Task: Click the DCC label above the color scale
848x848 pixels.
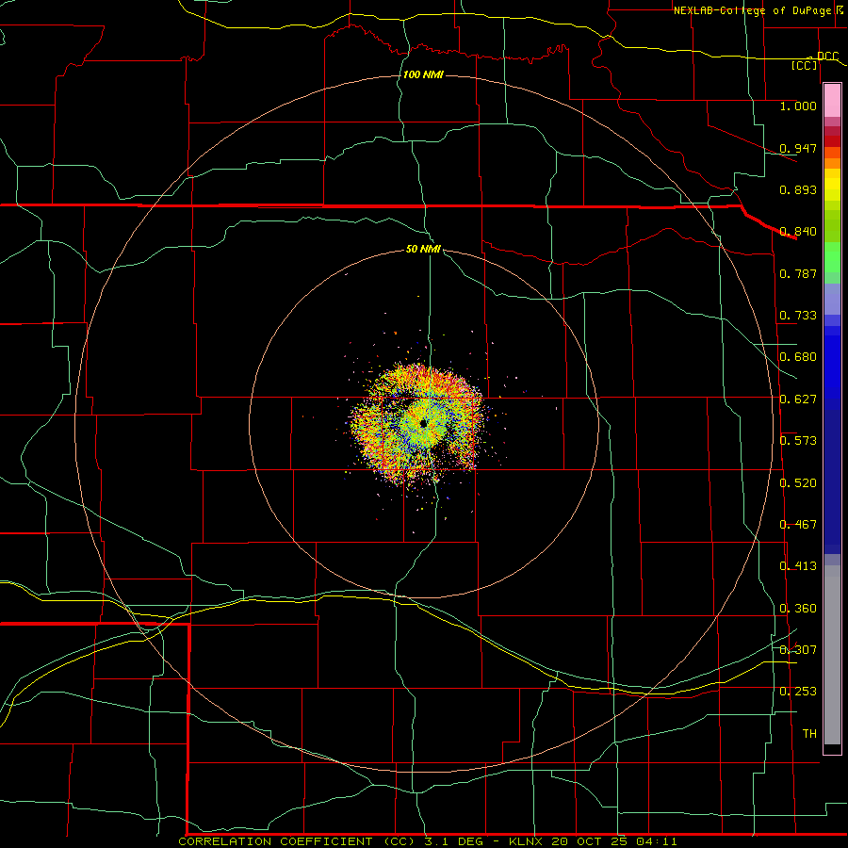Action: [x=827, y=57]
